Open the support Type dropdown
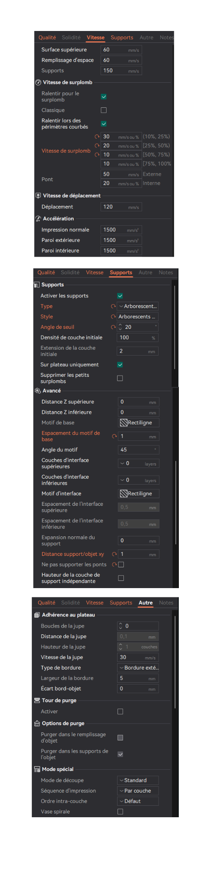The width and height of the screenshot is (208, 869). (138, 306)
